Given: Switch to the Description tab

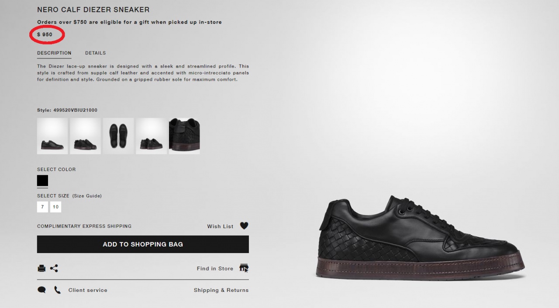Looking at the screenshot, I should click(x=54, y=53).
